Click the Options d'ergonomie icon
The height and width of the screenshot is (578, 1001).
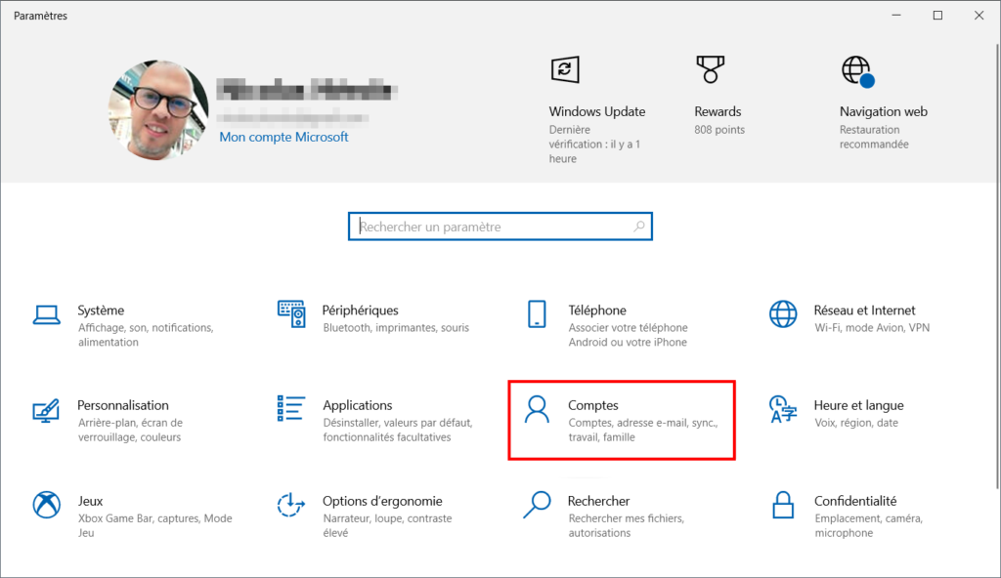[291, 505]
